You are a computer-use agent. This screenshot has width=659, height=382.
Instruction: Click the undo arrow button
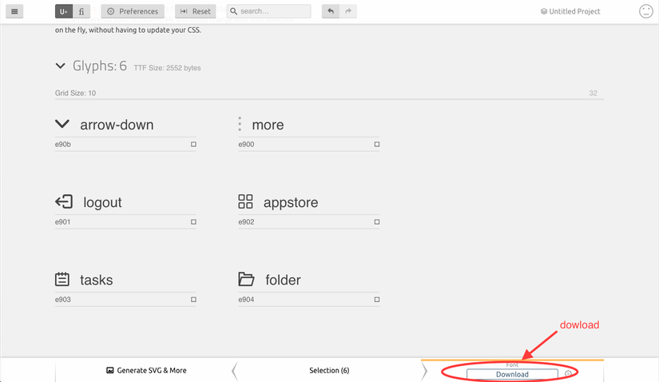(331, 11)
